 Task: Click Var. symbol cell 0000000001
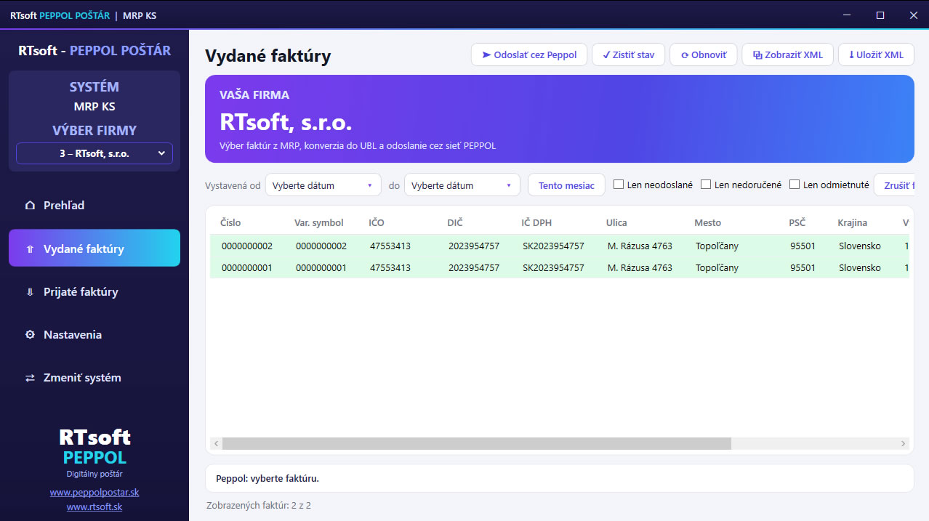tap(321, 267)
